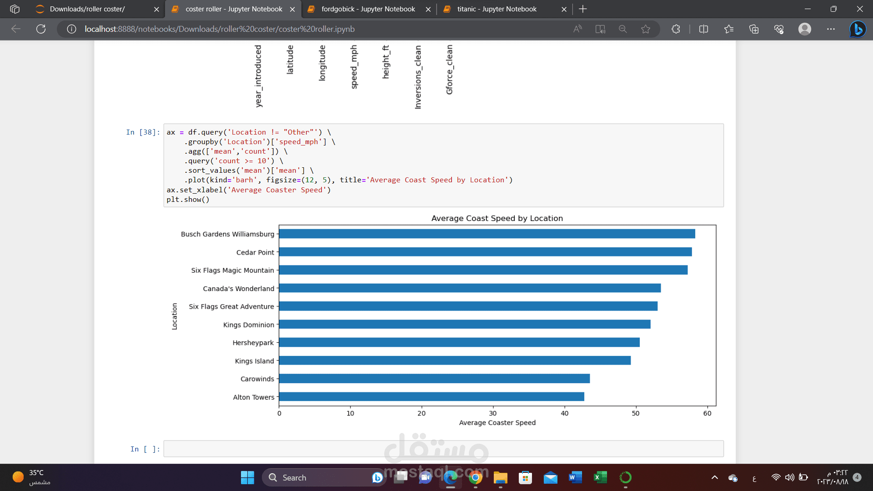The height and width of the screenshot is (491, 873).
Task: Open Microsoft Store from the taskbar
Action: click(526, 477)
